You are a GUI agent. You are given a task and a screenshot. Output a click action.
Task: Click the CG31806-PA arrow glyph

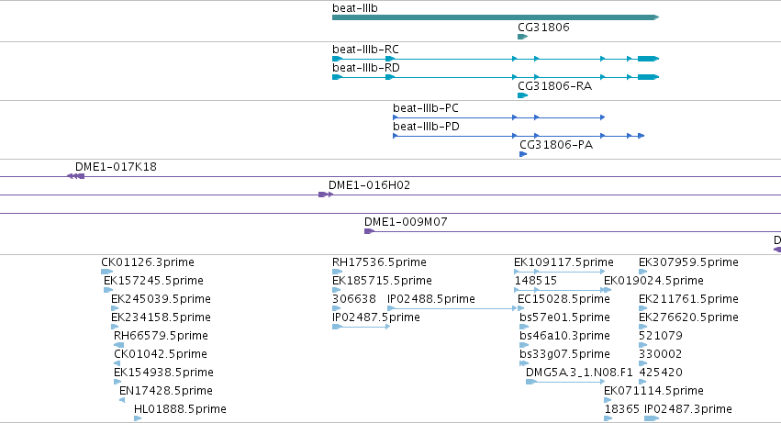click(x=523, y=154)
